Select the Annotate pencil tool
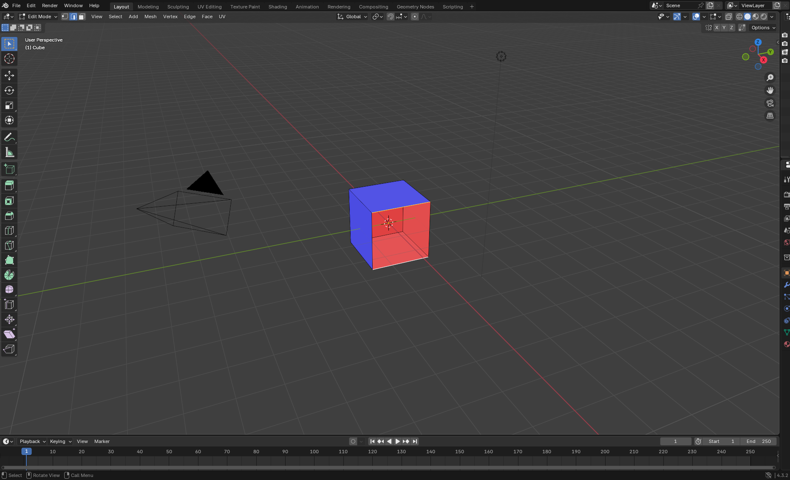This screenshot has height=480, width=790. [x=9, y=138]
